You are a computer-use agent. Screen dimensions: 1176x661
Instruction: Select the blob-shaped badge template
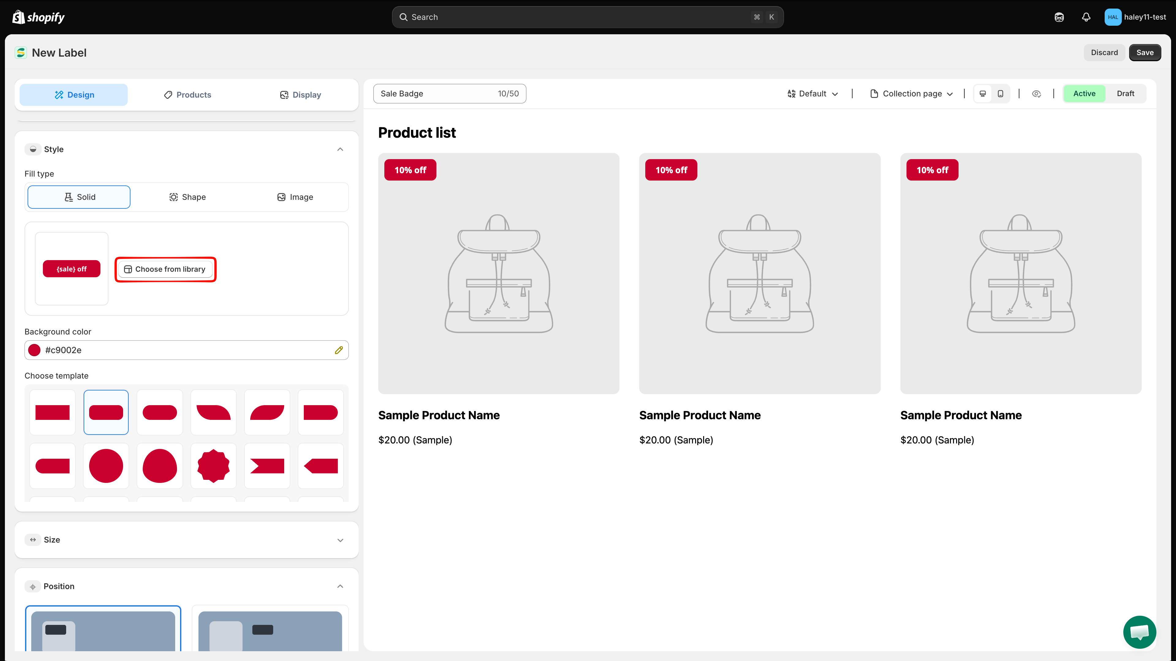160,465
